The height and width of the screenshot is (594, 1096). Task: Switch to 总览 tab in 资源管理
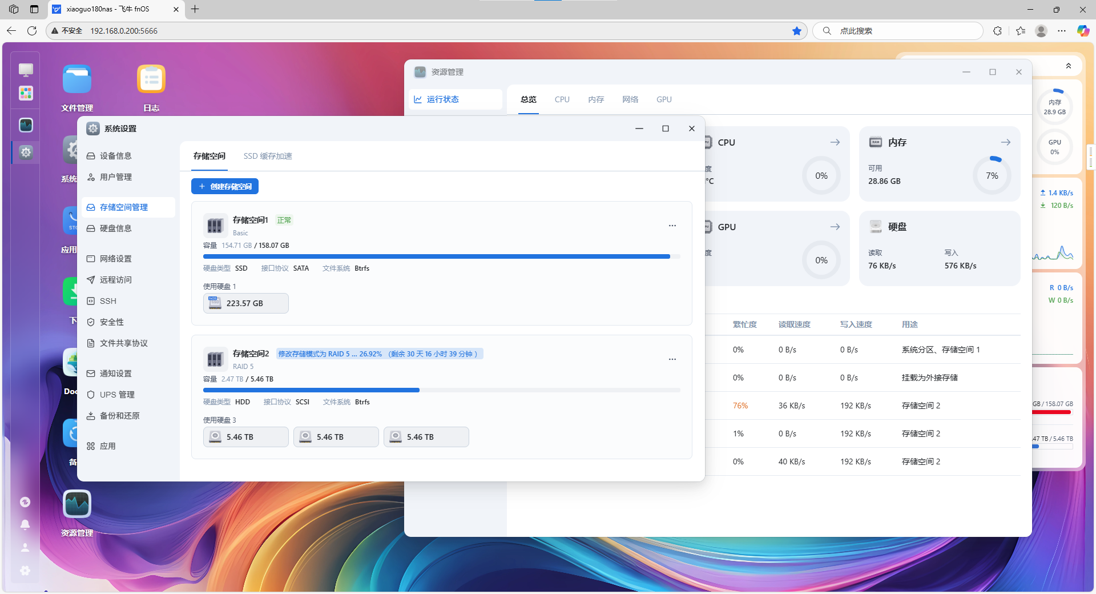tap(529, 99)
